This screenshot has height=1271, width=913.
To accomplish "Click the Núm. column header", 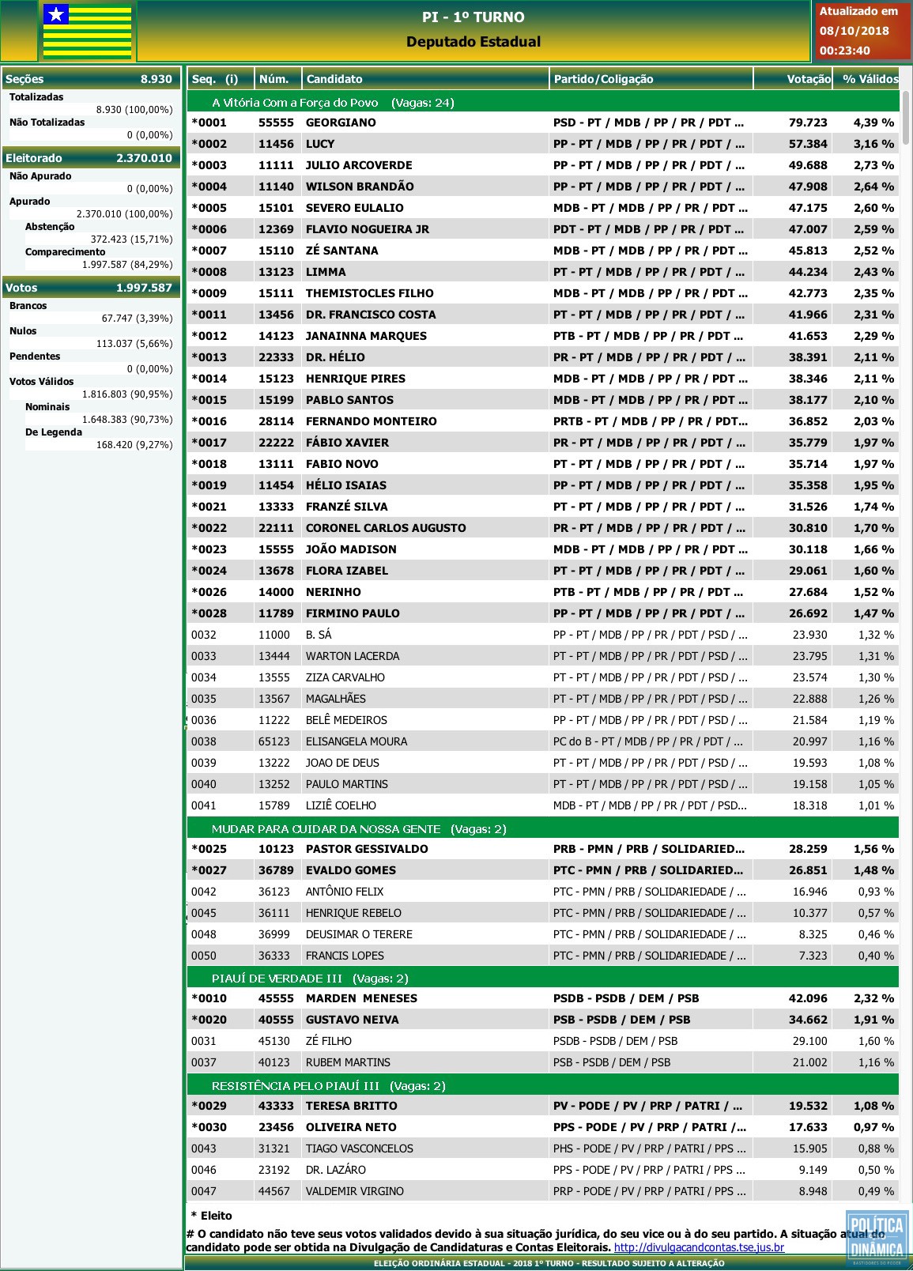I will tap(277, 79).
